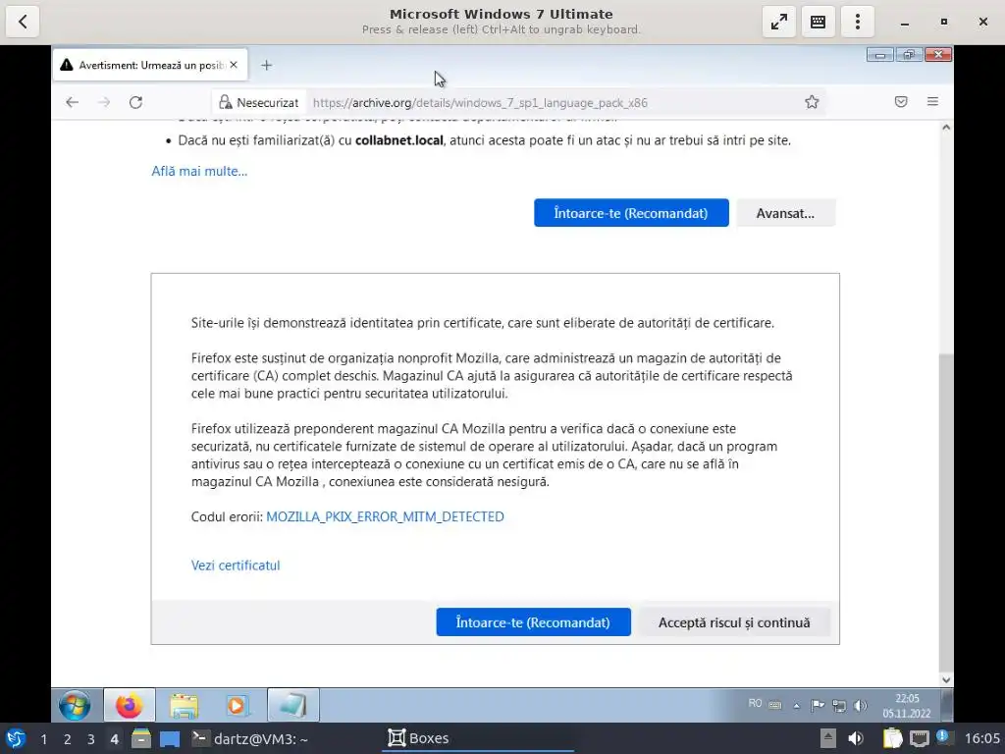This screenshot has height=754, width=1005.
Task: Toggle Boxes fullscreen mode icon
Action: 778,22
